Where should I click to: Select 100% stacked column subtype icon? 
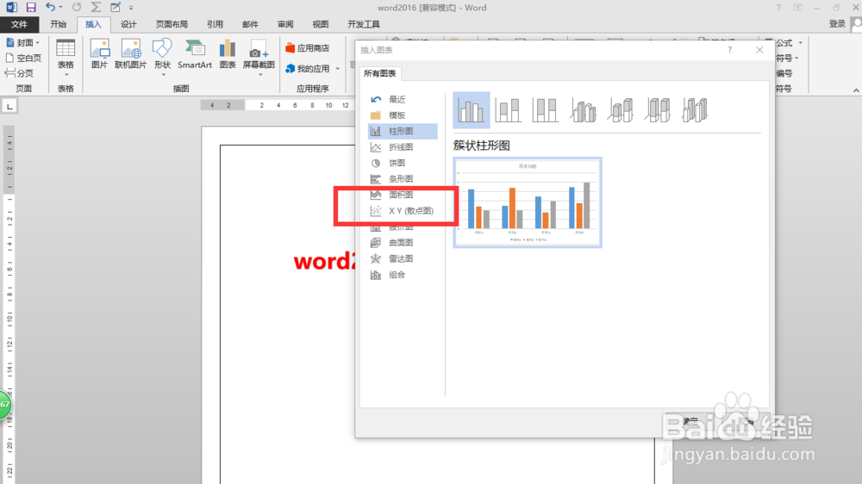[545, 110]
